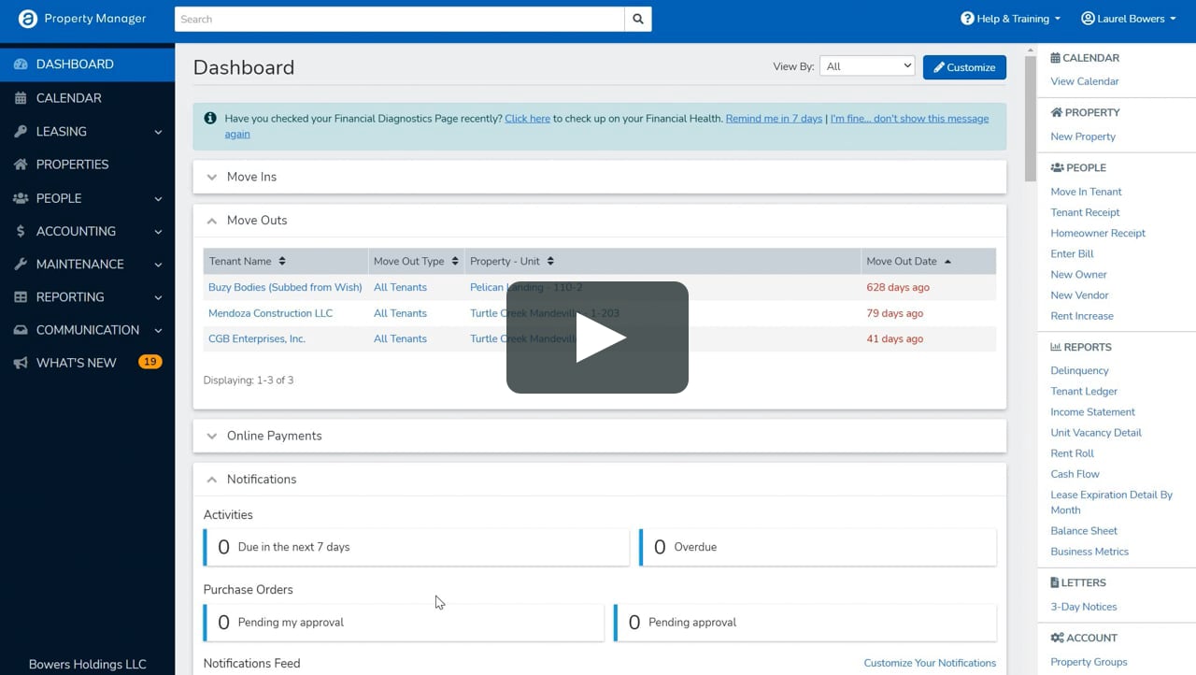
Task: Sort by Tenant Name column arrows
Action: [x=282, y=261]
